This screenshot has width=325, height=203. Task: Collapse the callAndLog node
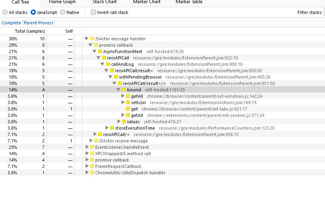pyautogui.click(x=102, y=64)
